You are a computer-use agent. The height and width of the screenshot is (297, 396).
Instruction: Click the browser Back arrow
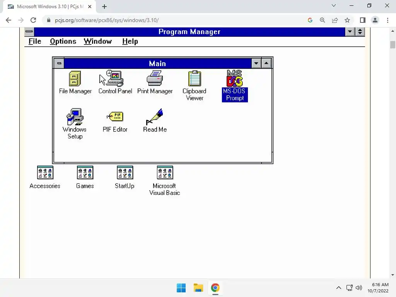9,20
